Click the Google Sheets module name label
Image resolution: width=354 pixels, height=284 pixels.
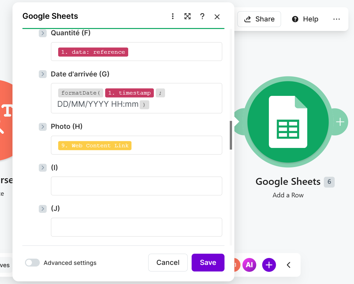click(x=288, y=182)
